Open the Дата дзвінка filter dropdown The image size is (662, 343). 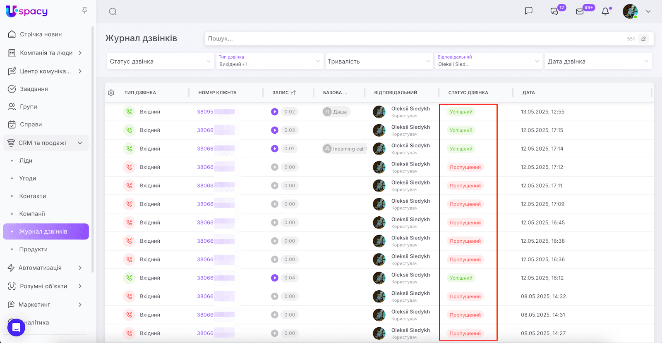pyautogui.click(x=598, y=62)
